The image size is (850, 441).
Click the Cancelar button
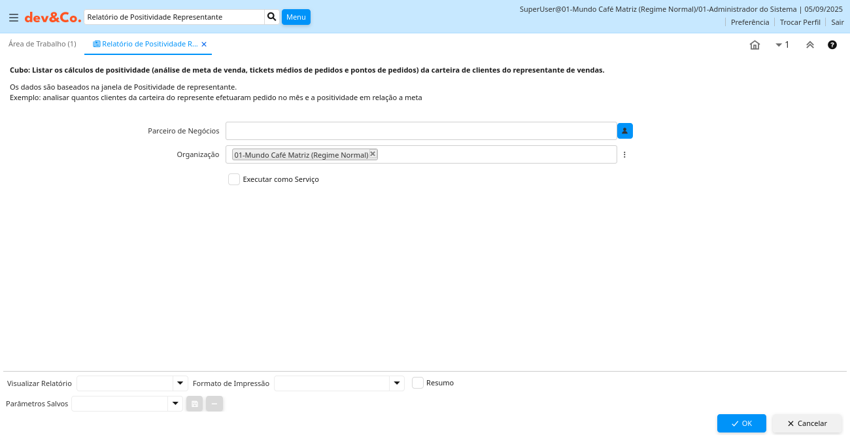point(807,423)
